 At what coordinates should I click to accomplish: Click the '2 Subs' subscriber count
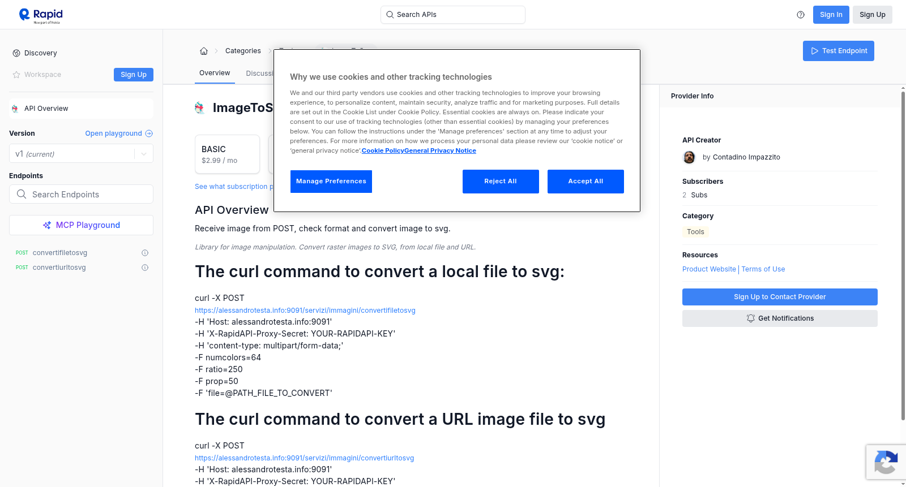pos(695,195)
